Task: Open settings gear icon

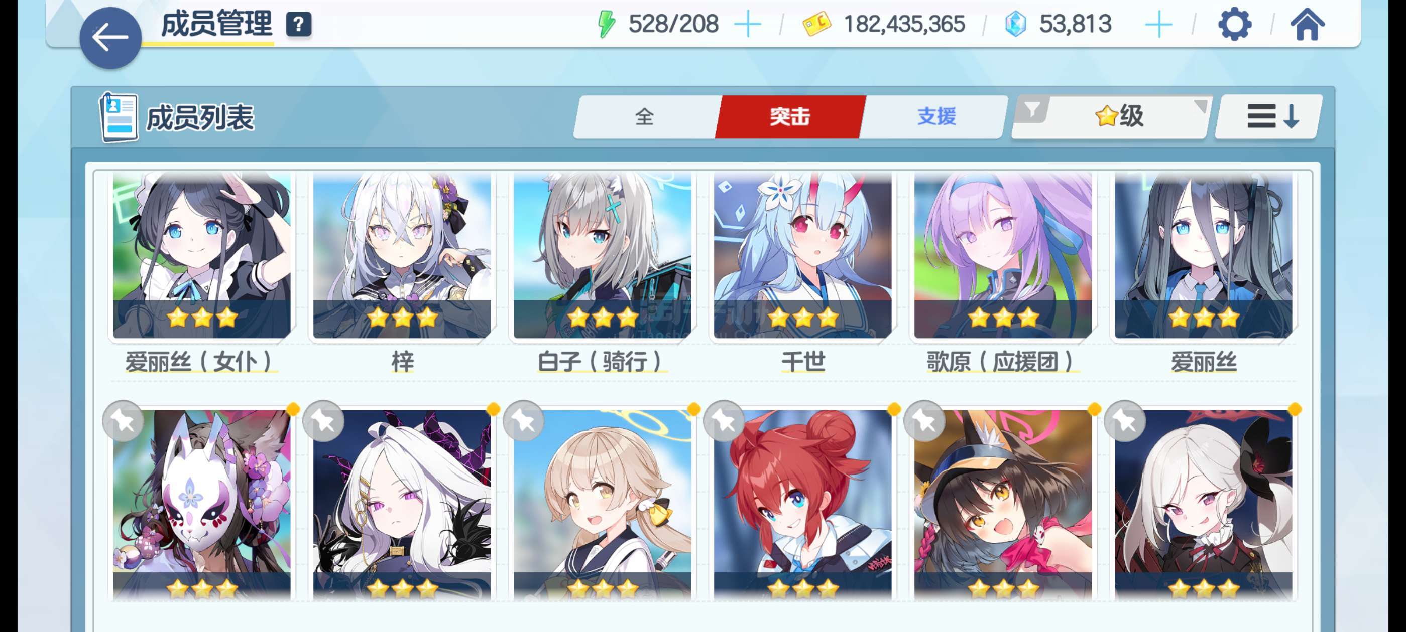Action: tap(1234, 24)
